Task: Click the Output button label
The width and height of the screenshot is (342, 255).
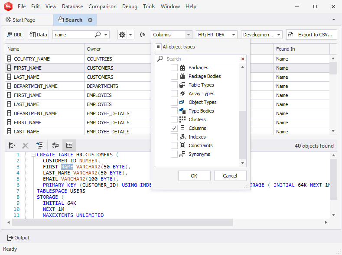Action: (22, 238)
